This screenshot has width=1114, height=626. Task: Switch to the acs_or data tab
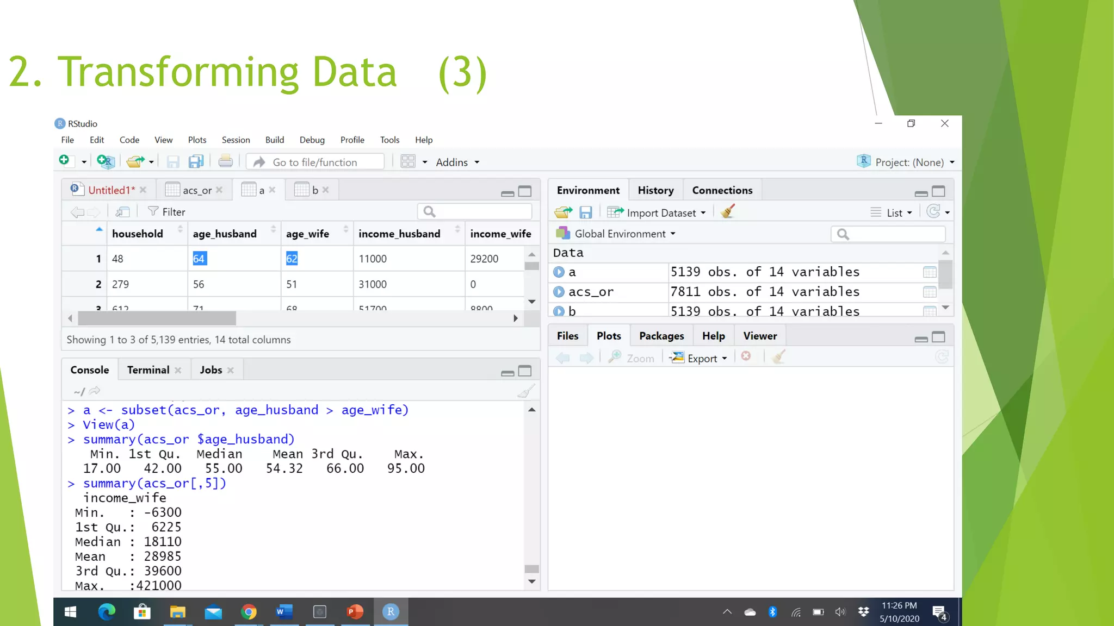(197, 190)
